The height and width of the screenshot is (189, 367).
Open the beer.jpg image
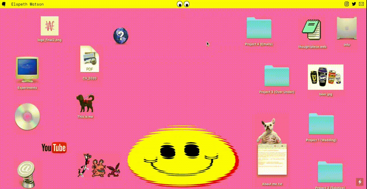point(325,77)
